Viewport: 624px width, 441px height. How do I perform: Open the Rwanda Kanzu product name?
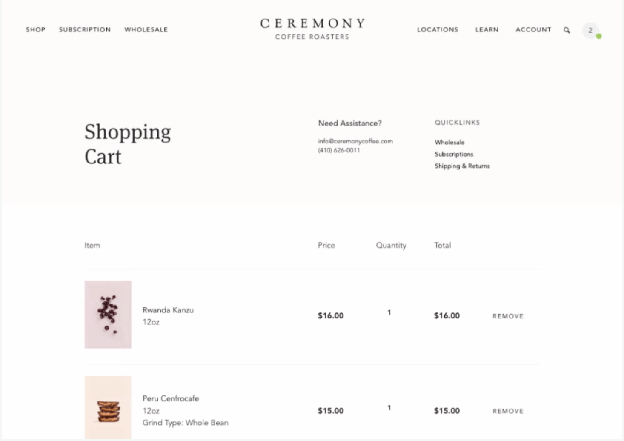click(x=168, y=310)
